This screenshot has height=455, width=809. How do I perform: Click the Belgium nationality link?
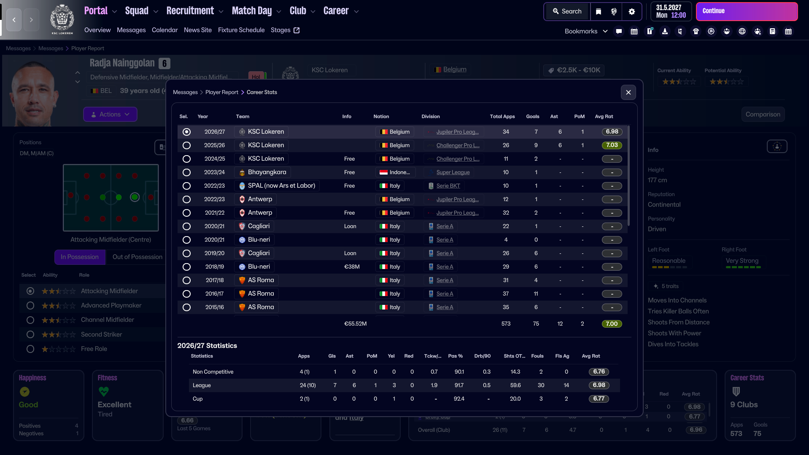click(455, 70)
